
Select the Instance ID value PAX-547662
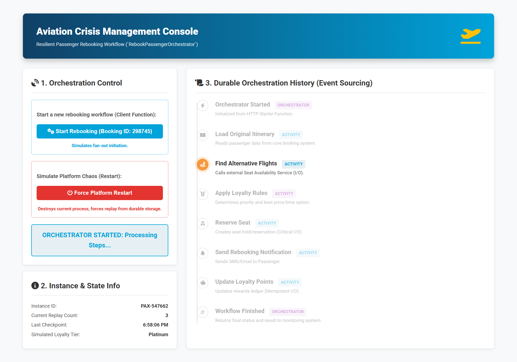click(x=154, y=306)
